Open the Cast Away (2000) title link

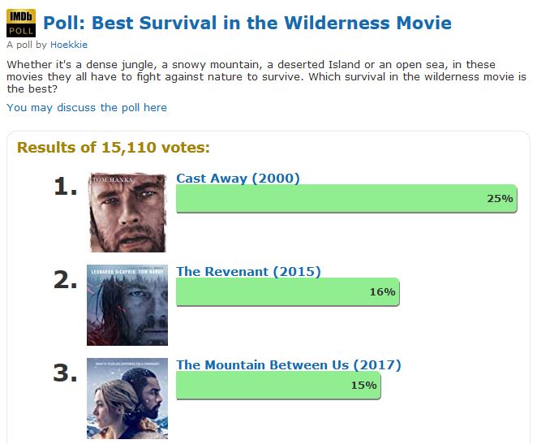[238, 179]
